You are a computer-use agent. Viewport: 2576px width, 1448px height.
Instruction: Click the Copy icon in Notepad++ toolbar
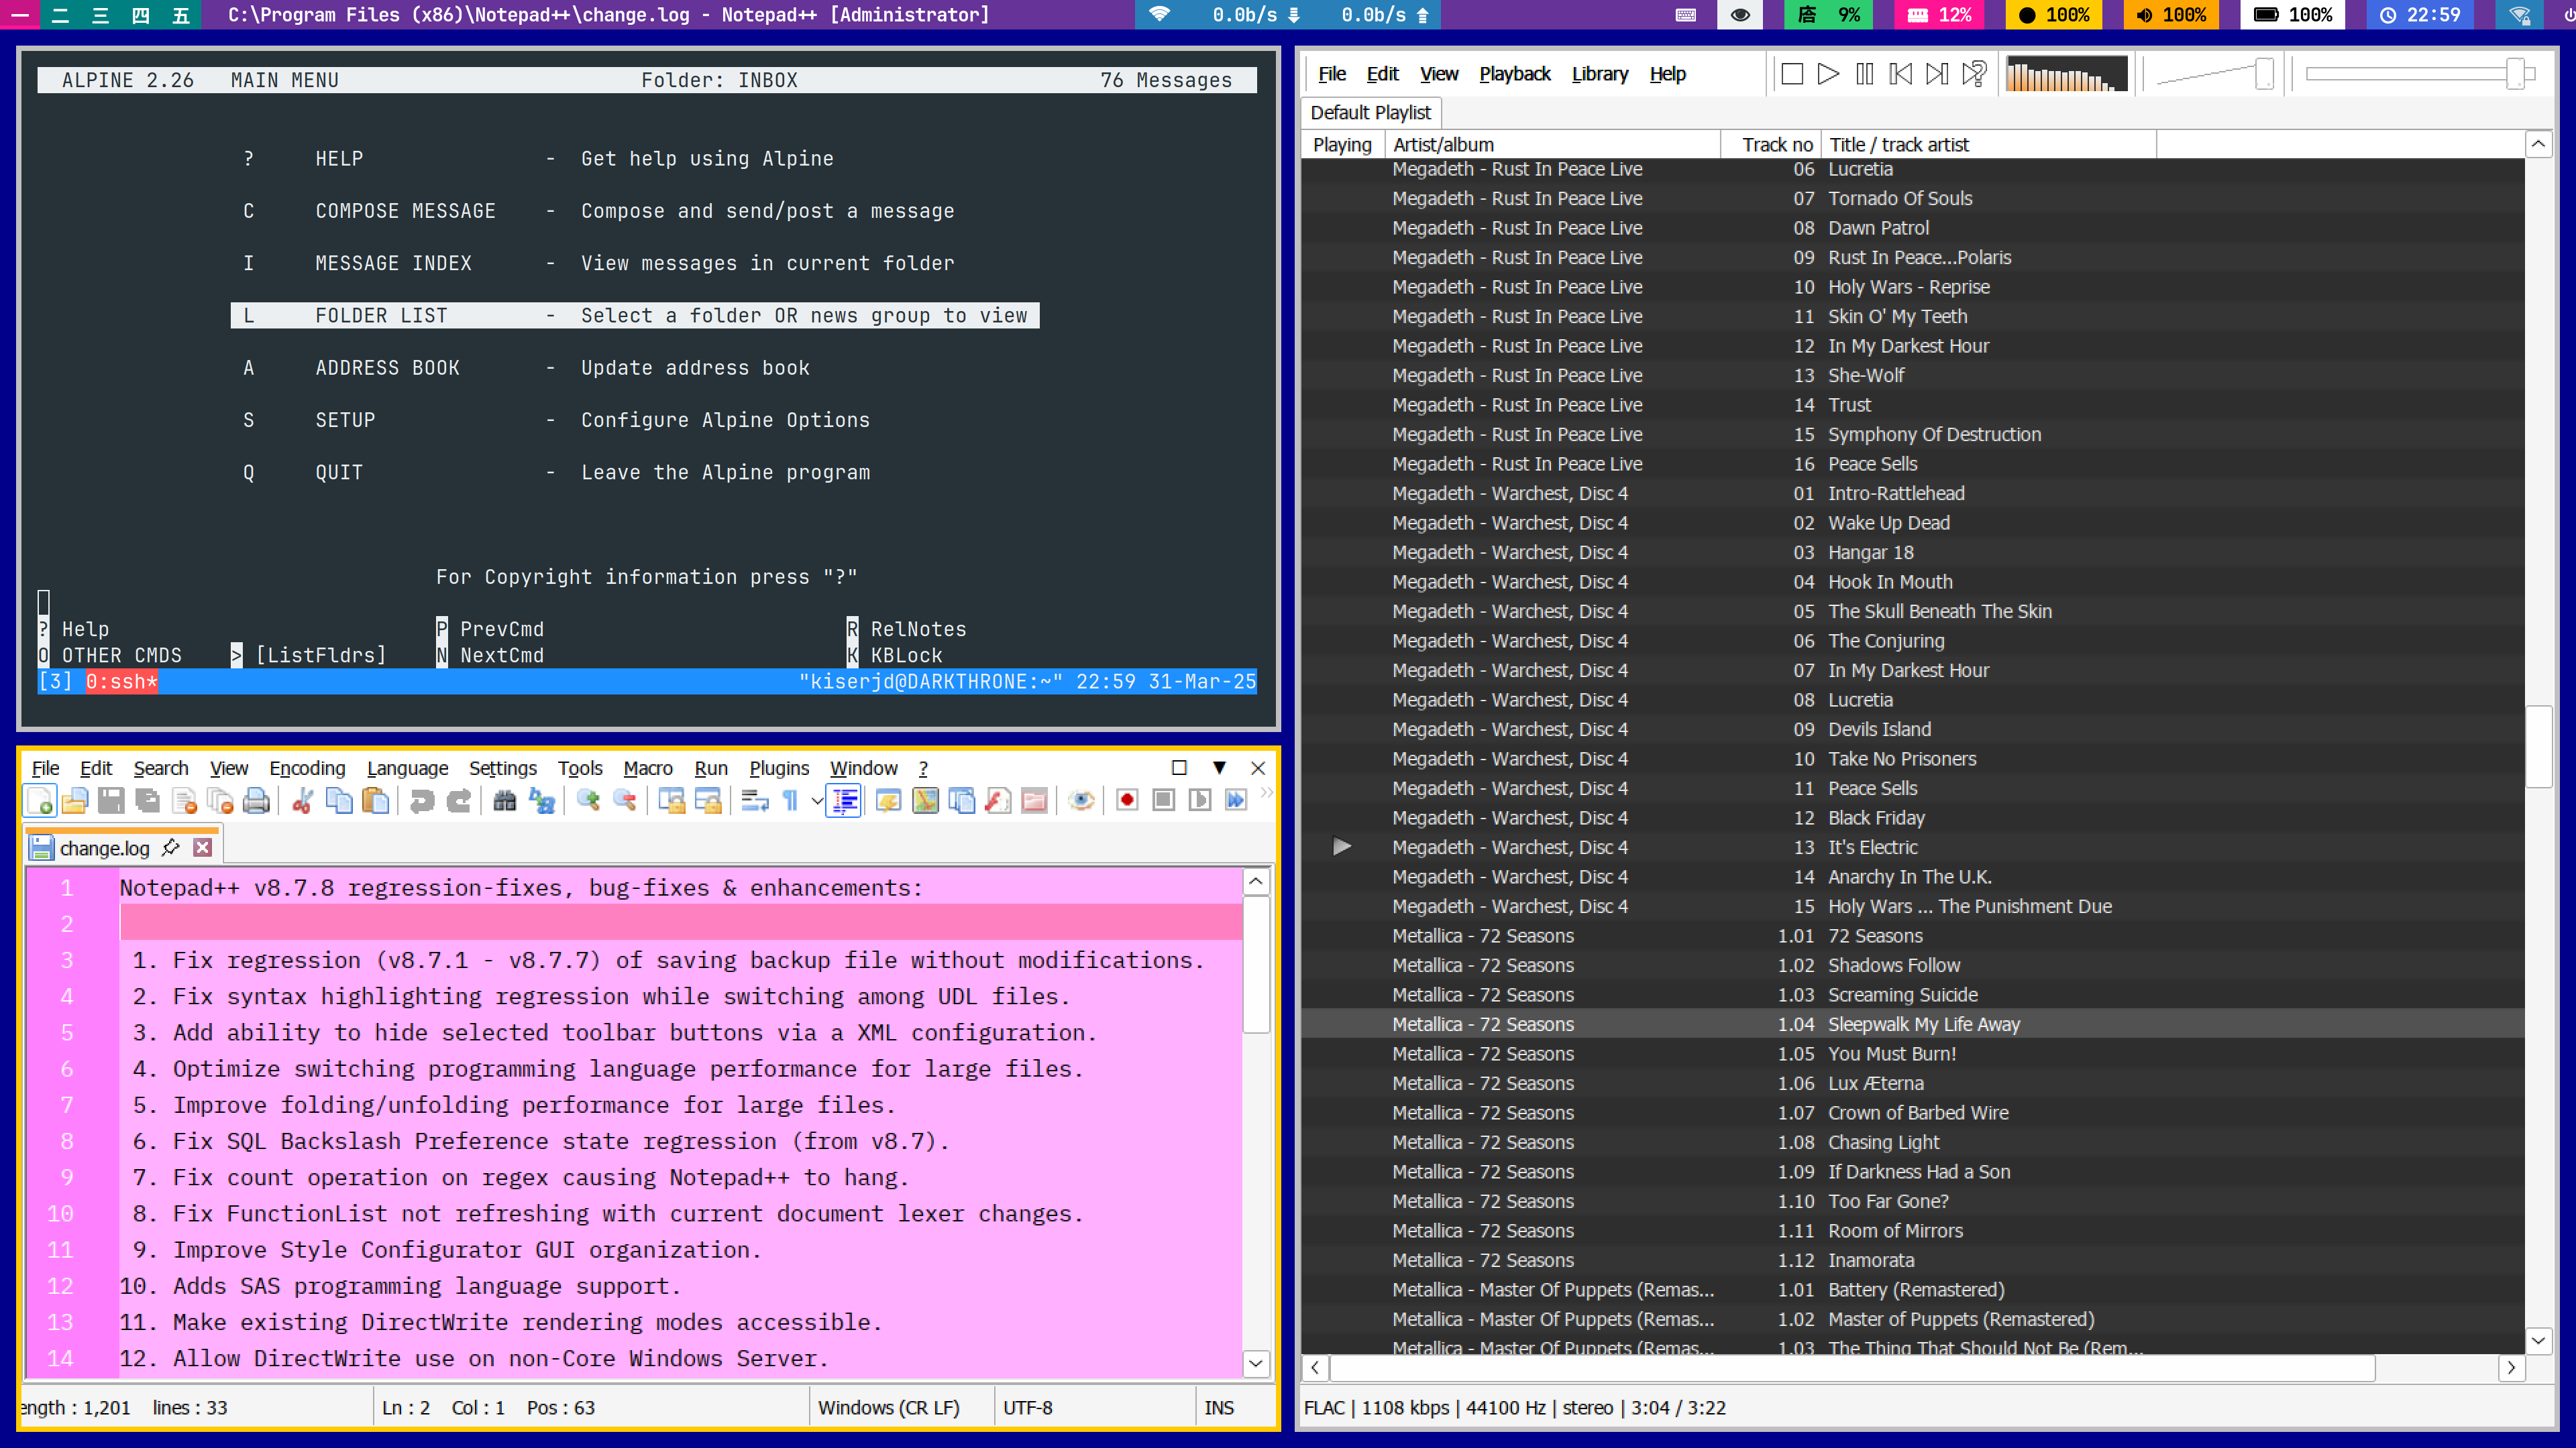pyautogui.click(x=339, y=800)
